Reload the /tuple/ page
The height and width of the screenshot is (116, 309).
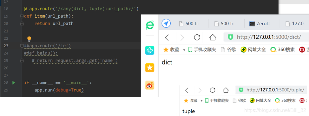(213, 90)
